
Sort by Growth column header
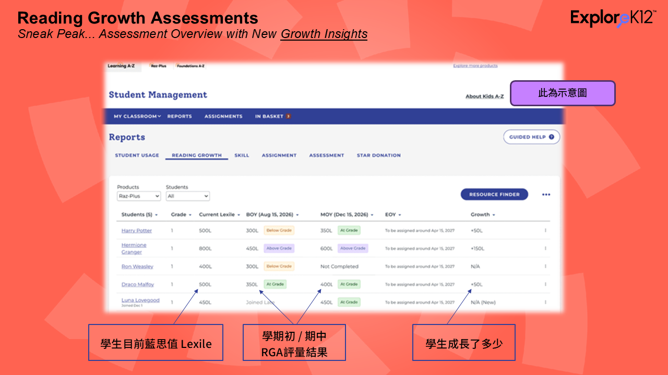coord(483,215)
